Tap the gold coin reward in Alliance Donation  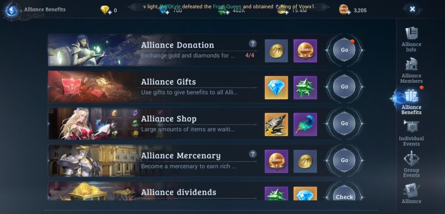pos(276,51)
